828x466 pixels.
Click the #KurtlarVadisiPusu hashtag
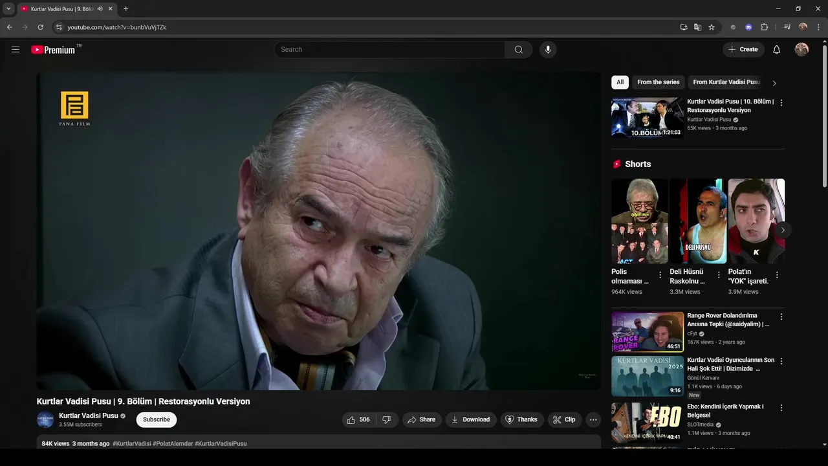point(221,443)
